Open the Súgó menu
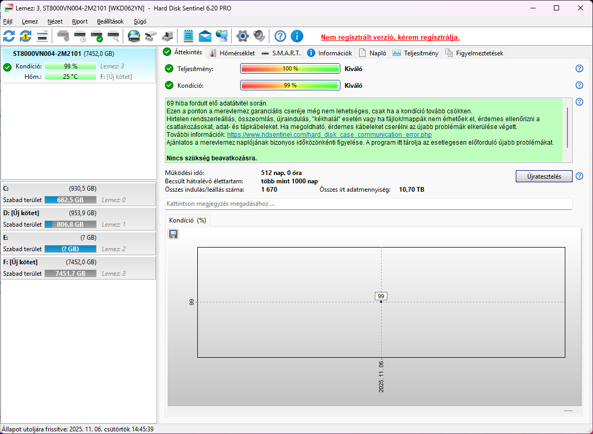The image size is (593, 434). pos(140,21)
